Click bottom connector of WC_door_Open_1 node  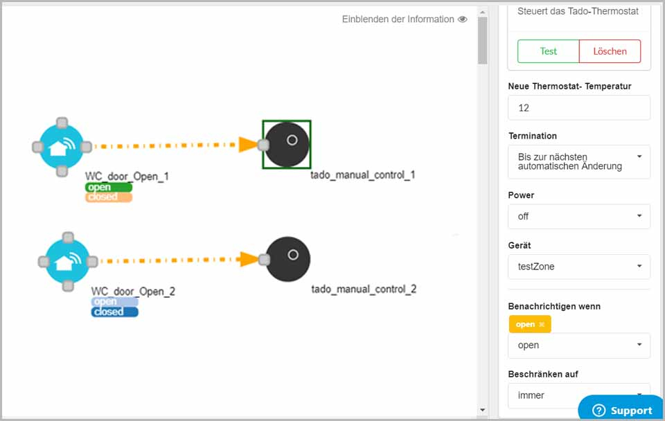(x=62, y=171)
